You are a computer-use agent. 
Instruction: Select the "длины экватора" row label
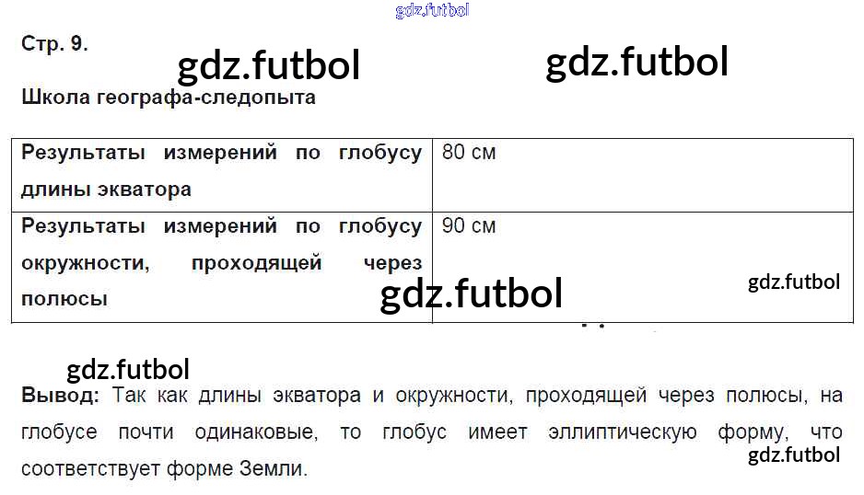(107, 190)
